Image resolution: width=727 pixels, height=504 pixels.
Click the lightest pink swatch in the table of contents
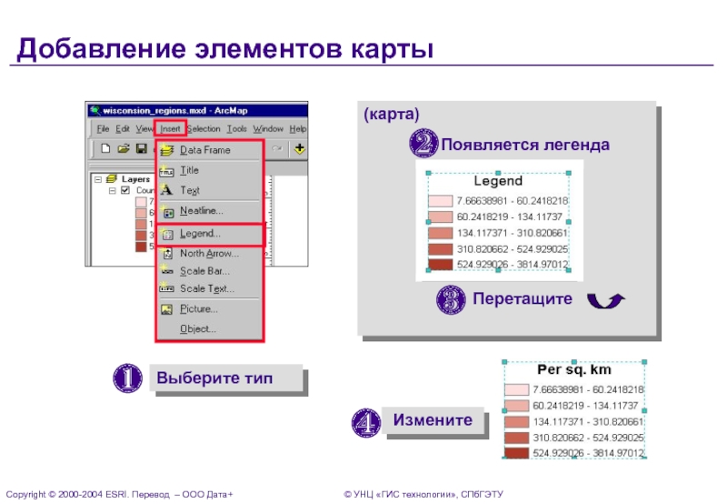click(x=141, y=202)
